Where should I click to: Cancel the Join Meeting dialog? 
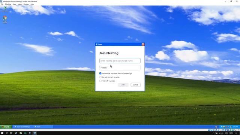click(135, 85)
